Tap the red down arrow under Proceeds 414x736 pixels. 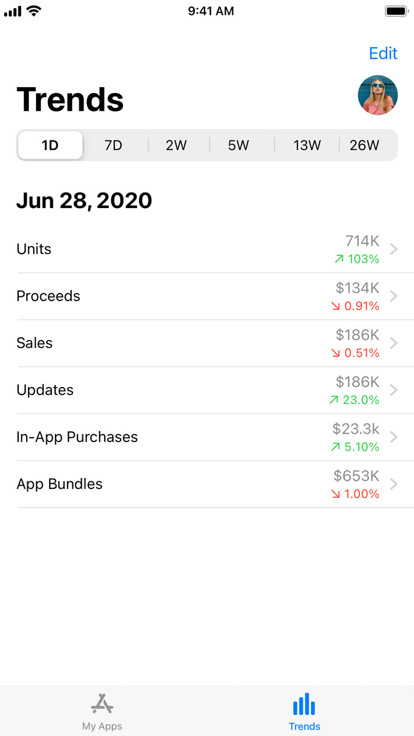pos(336,306)
